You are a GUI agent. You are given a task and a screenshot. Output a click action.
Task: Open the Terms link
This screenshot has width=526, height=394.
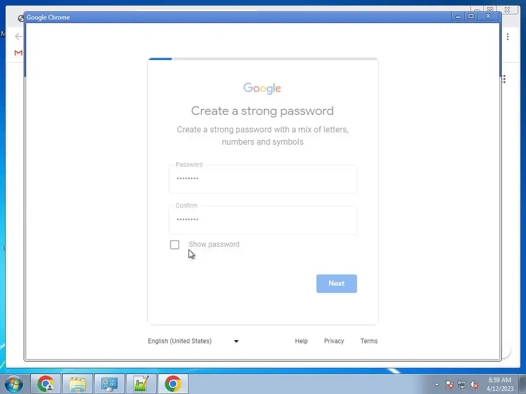[x=369, y=341]
